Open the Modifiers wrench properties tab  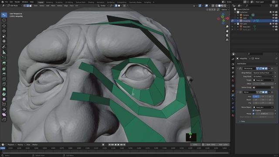coord(233,95)
